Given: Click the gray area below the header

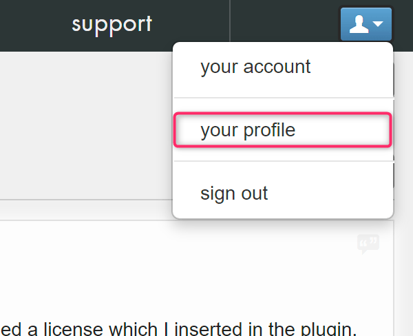Looking at the screenshot, I should pyautogui.click(x=84, y=124).
